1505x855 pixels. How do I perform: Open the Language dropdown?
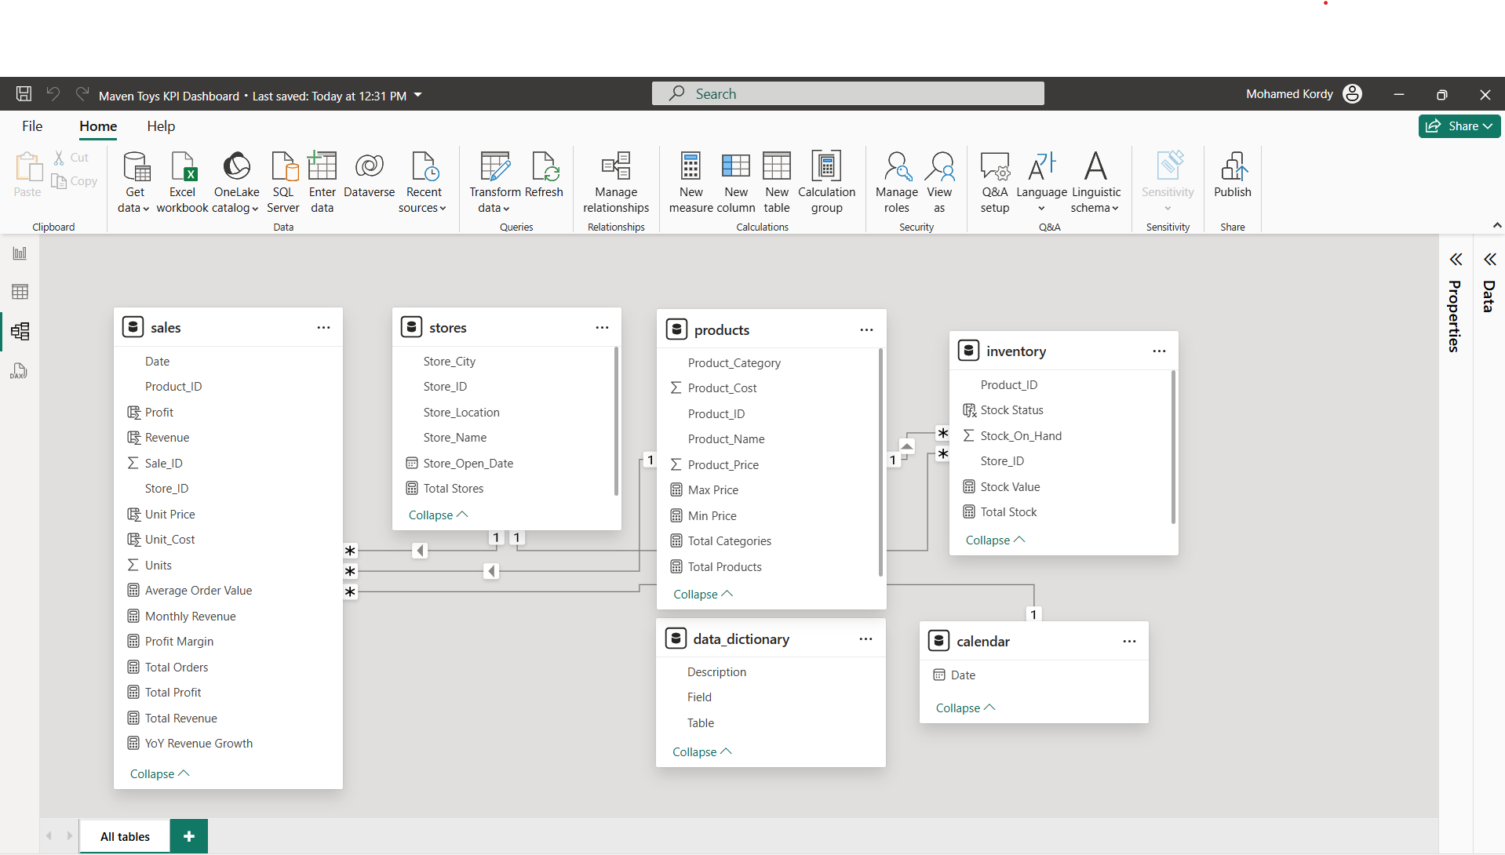click(1041, 182)
